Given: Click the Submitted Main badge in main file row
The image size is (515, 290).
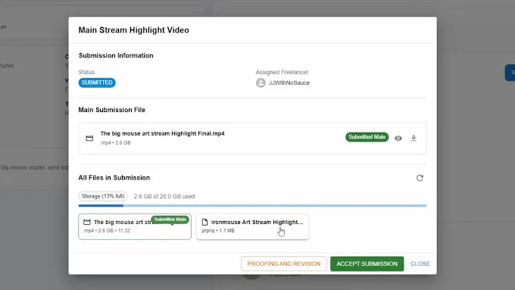Looking at the screenshot, I should (x=367, y=137).
